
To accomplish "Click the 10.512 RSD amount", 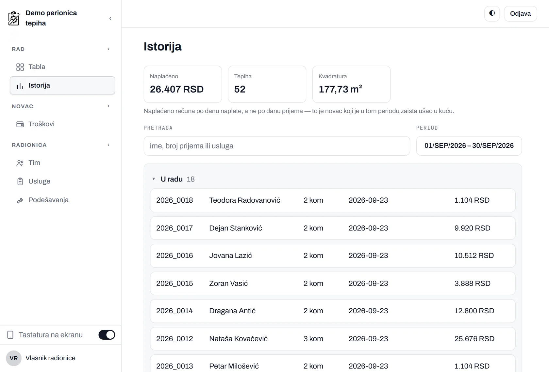I will pyautogui.click(x=474, y=256).
